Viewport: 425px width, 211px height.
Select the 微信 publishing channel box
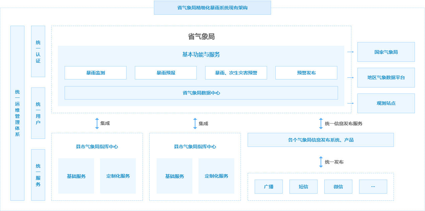(338, 187)
